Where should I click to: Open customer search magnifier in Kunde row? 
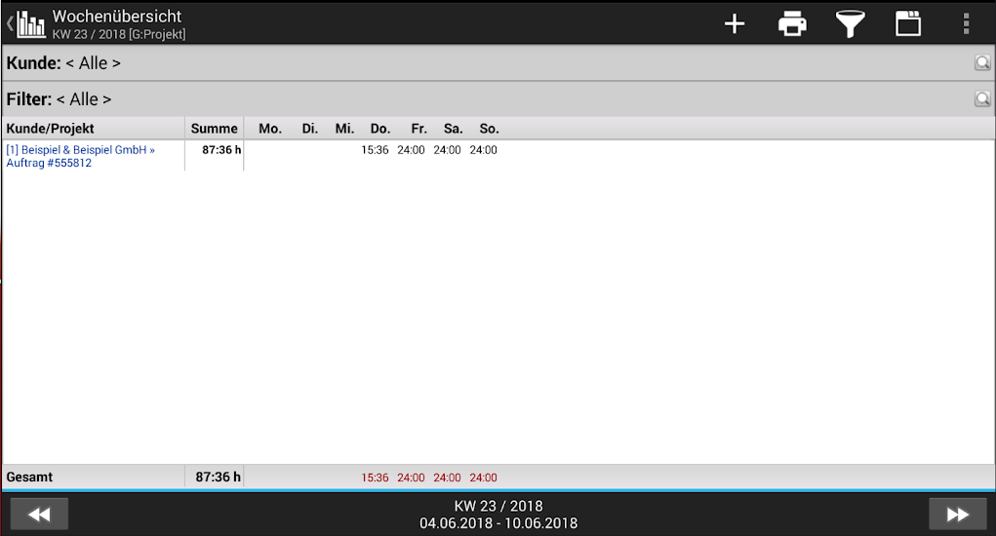tap(981, 63)
